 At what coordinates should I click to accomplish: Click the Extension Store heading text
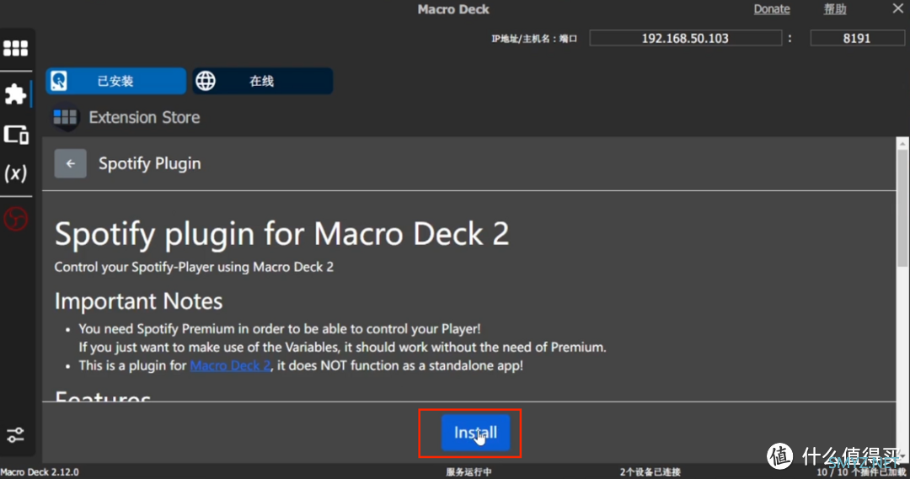[145, 117]
